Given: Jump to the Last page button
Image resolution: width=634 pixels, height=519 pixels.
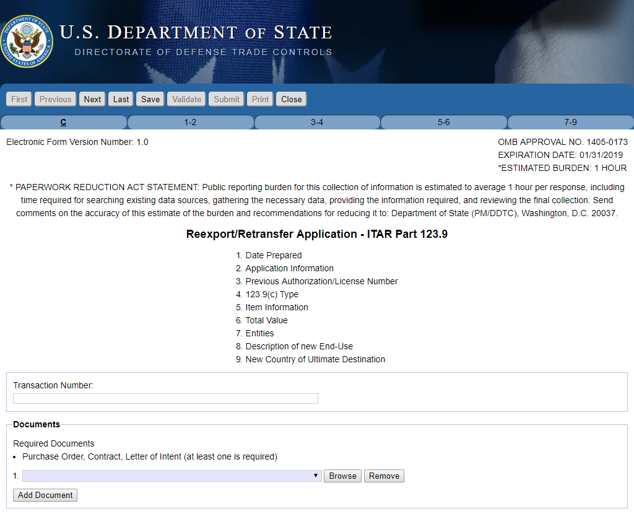Looking at the screenshot, I should (x=121, y=99).
